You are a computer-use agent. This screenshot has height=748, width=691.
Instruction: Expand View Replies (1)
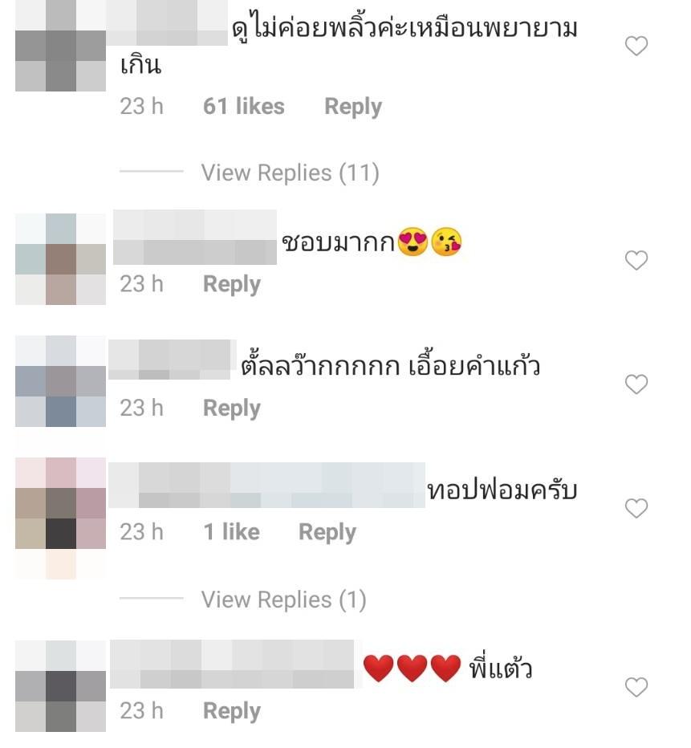284,600
